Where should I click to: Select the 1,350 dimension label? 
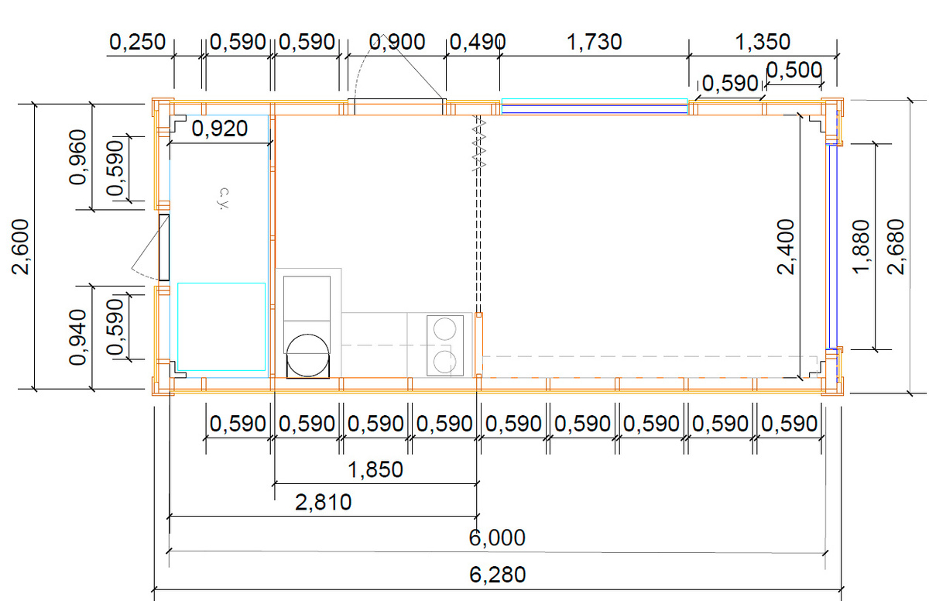pyautogui.click(x=762, y=42)
